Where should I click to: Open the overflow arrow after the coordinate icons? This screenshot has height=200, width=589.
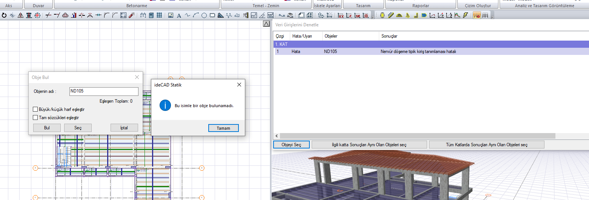click(373, 17)
